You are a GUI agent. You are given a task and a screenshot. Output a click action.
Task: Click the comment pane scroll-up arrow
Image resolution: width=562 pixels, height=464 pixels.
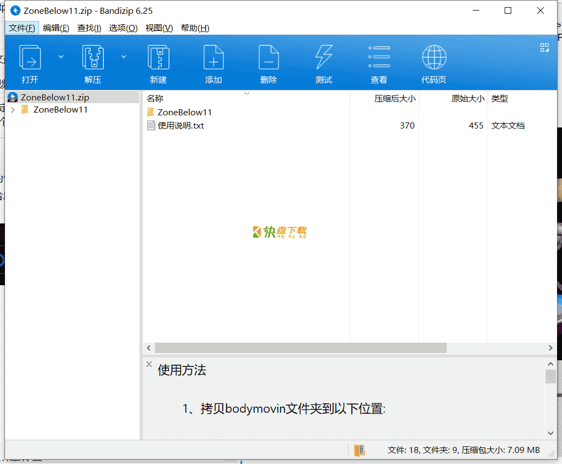551,364
